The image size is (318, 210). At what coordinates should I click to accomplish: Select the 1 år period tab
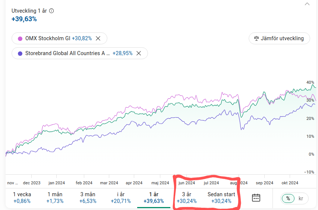[x=154, y=198]
